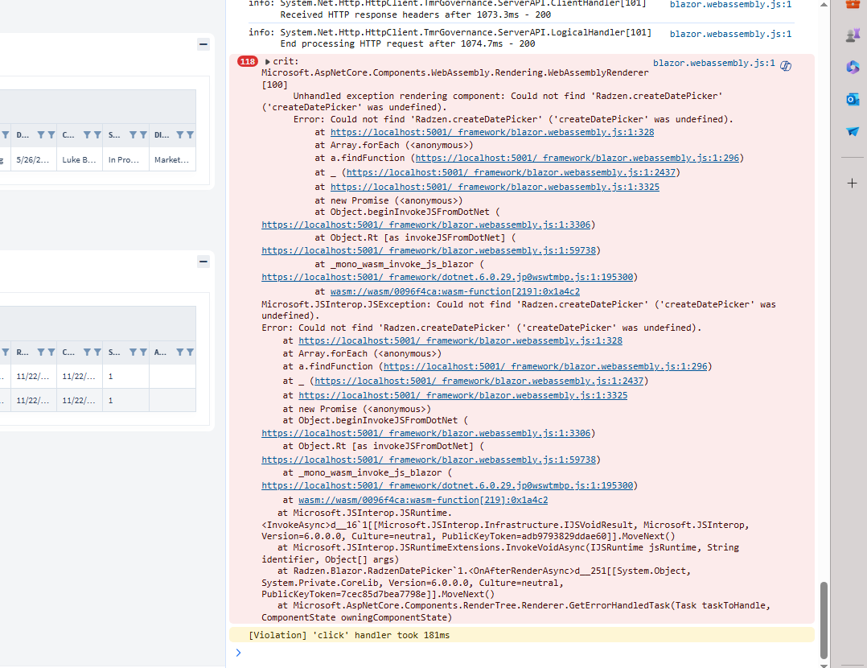Click first filter icon in DI... column header
Viewport: 867px width, 668px height.
tap(179, 135)
